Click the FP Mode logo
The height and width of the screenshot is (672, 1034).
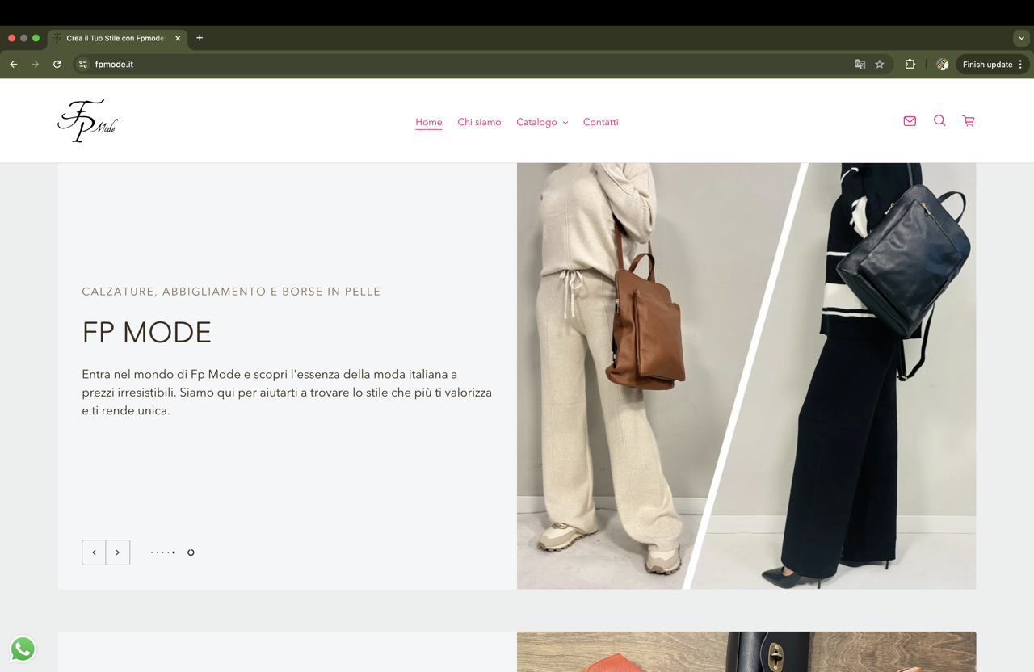point(87,121)
